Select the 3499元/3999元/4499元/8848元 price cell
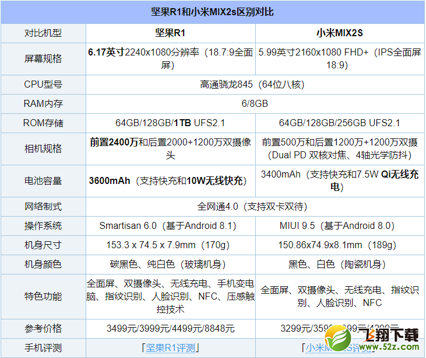The width and height of the screenshot is (426, 358). pos(171,329)
